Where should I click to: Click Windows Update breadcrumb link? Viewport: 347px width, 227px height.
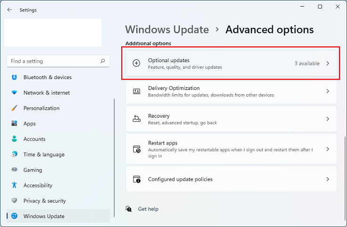(167, 30)
